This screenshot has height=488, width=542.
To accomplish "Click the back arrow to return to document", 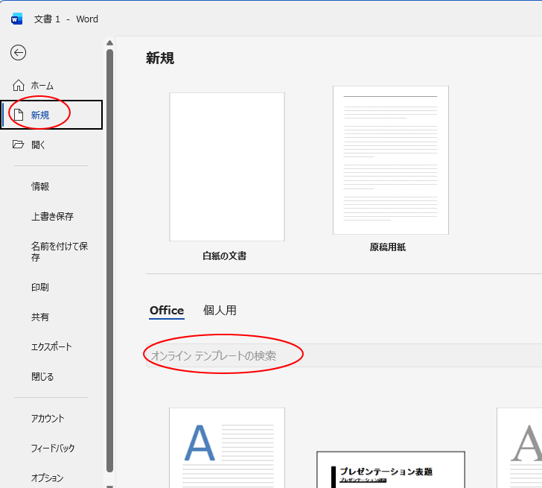I will coord(18,53).
